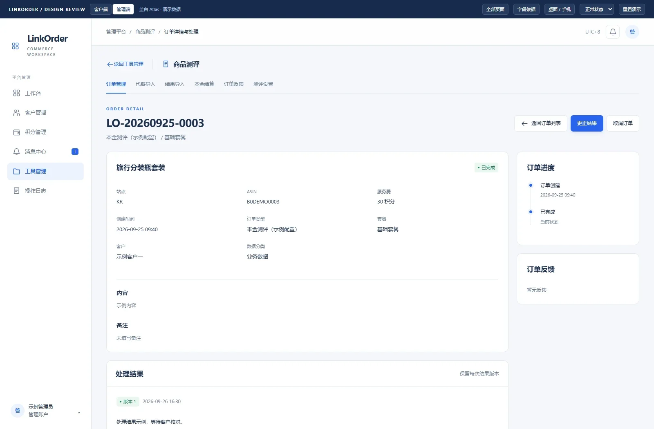Click the 已完成 status badge
Screen dimensions: 654x429
486,168
